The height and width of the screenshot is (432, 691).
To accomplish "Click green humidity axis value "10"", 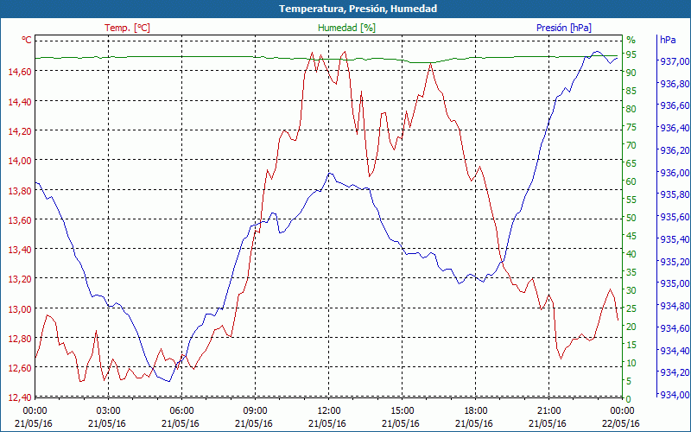I will pos(631,363).
